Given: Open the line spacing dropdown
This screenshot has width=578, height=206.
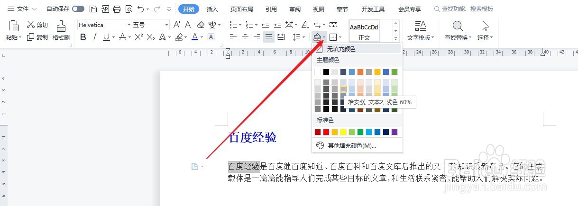Looking at the screenshot, I should point(304,37).
